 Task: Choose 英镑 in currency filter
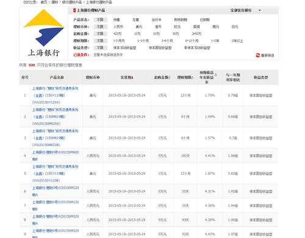pyautogui.click(x=196, y=27)
